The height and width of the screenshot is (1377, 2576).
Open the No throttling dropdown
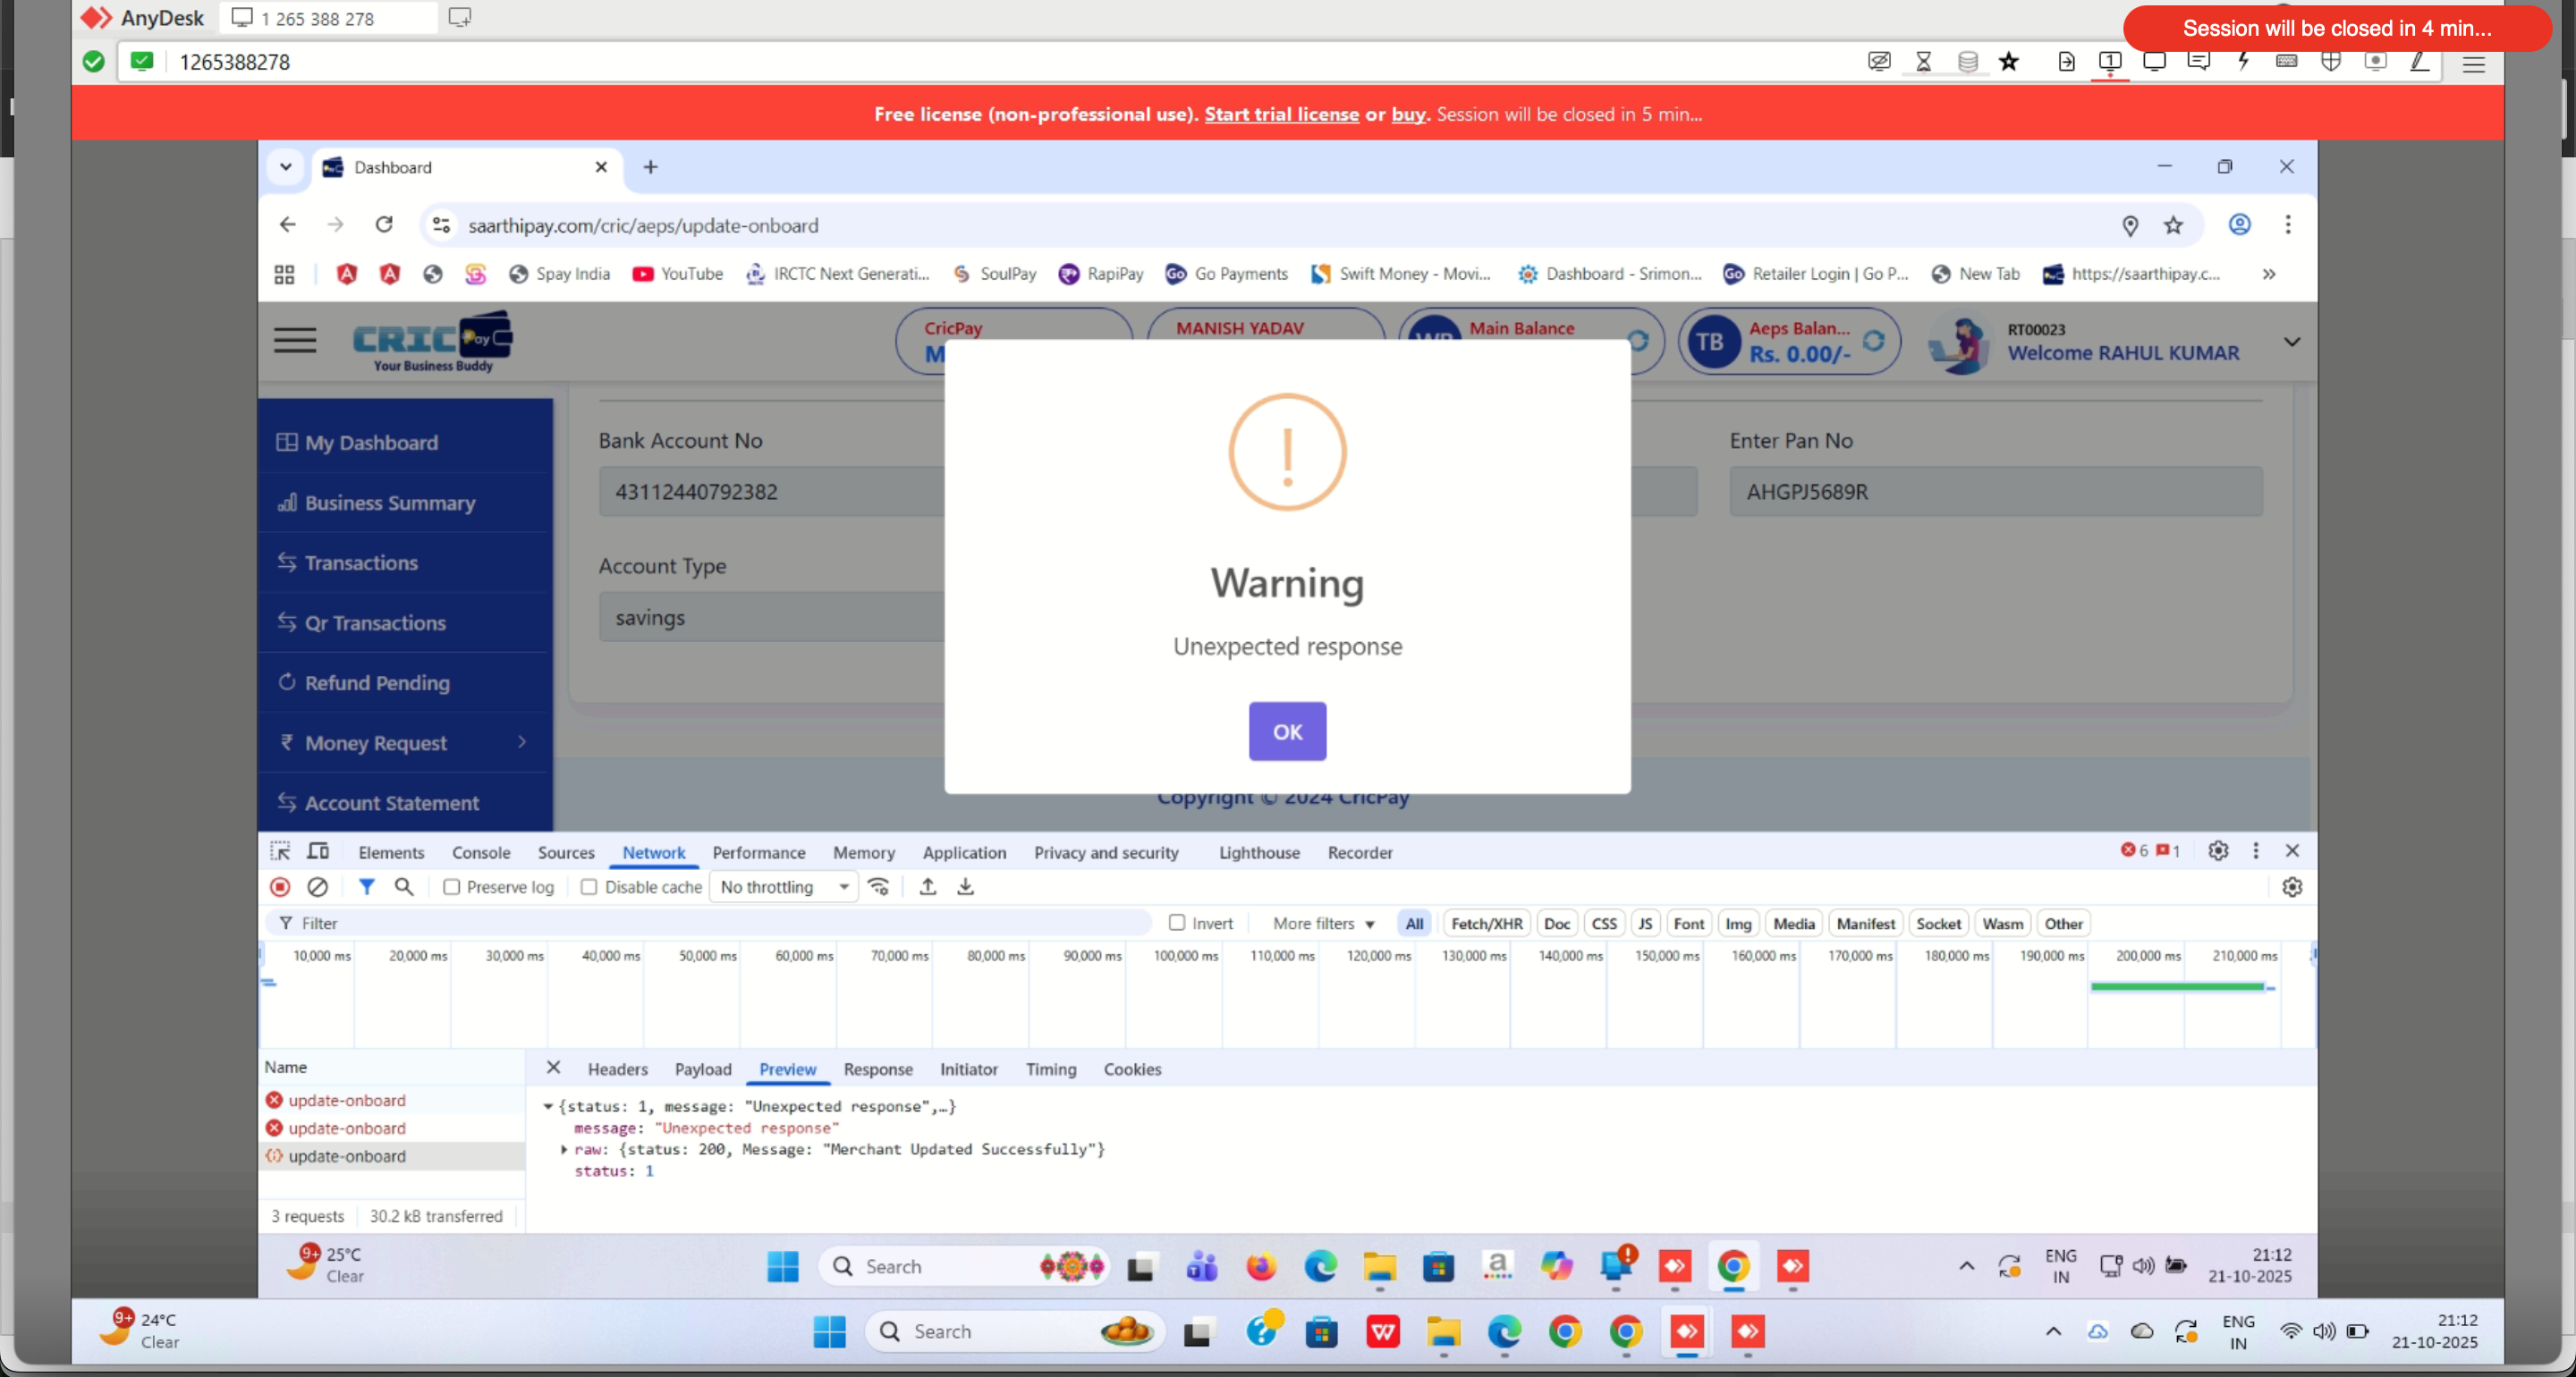[x=783, y=887]
